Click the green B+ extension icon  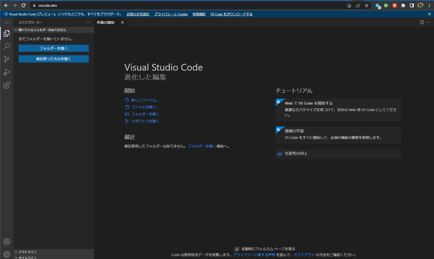(386, 5)
